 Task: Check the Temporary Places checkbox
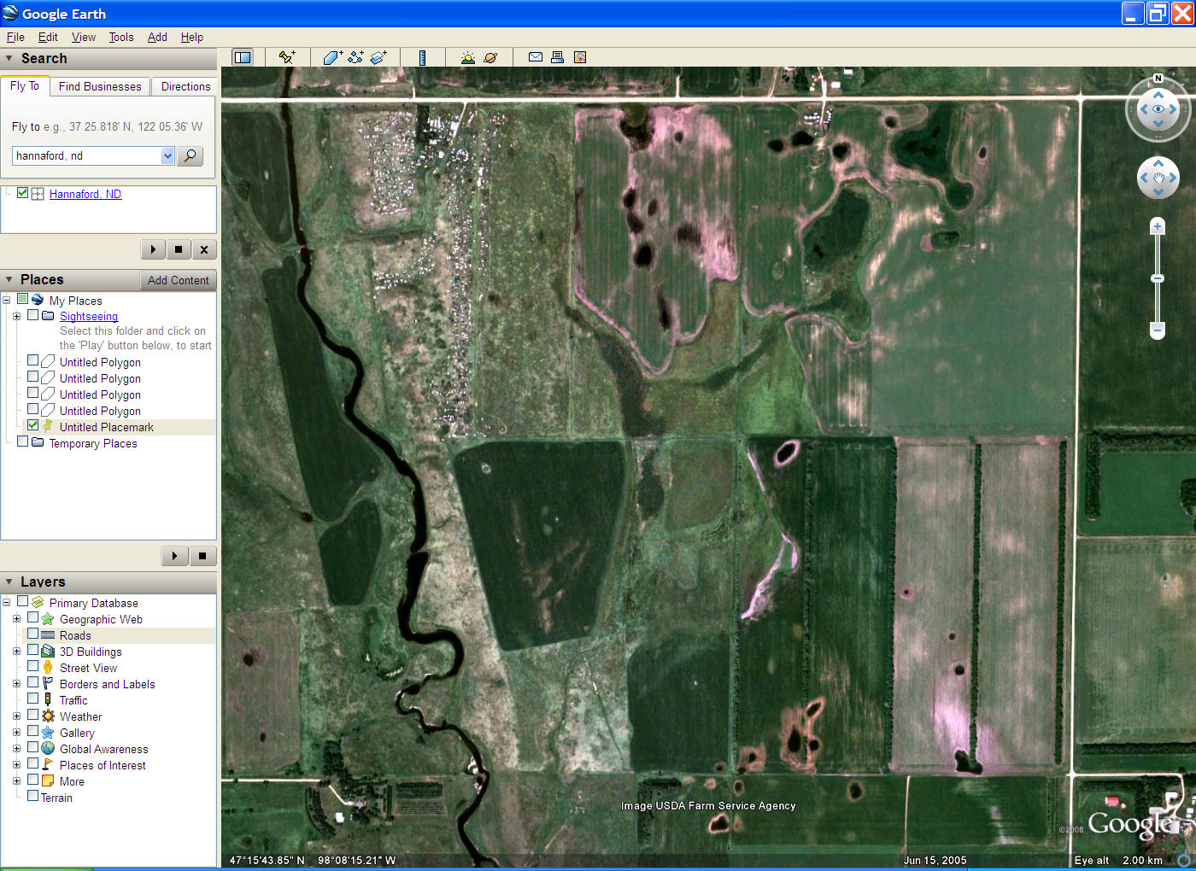point(22,441)
